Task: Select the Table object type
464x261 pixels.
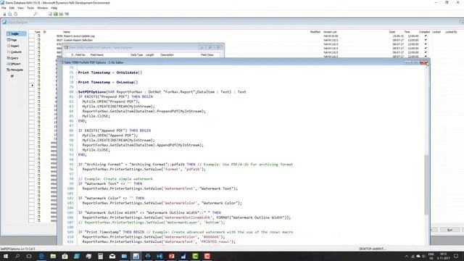Action: (16, 34)
